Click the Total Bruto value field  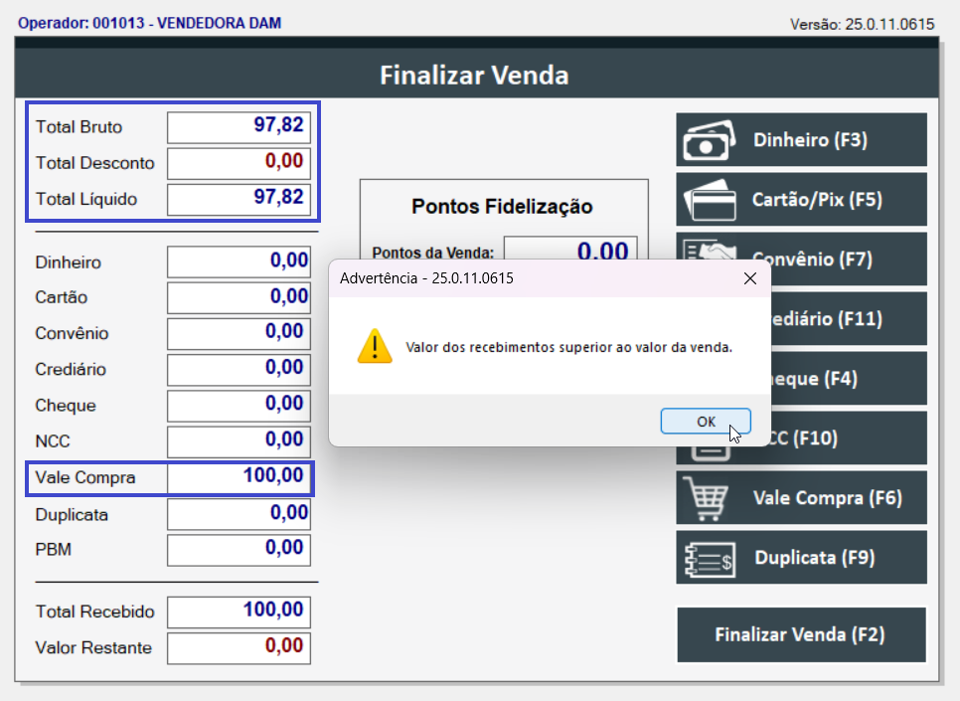[x=239, y=127]
